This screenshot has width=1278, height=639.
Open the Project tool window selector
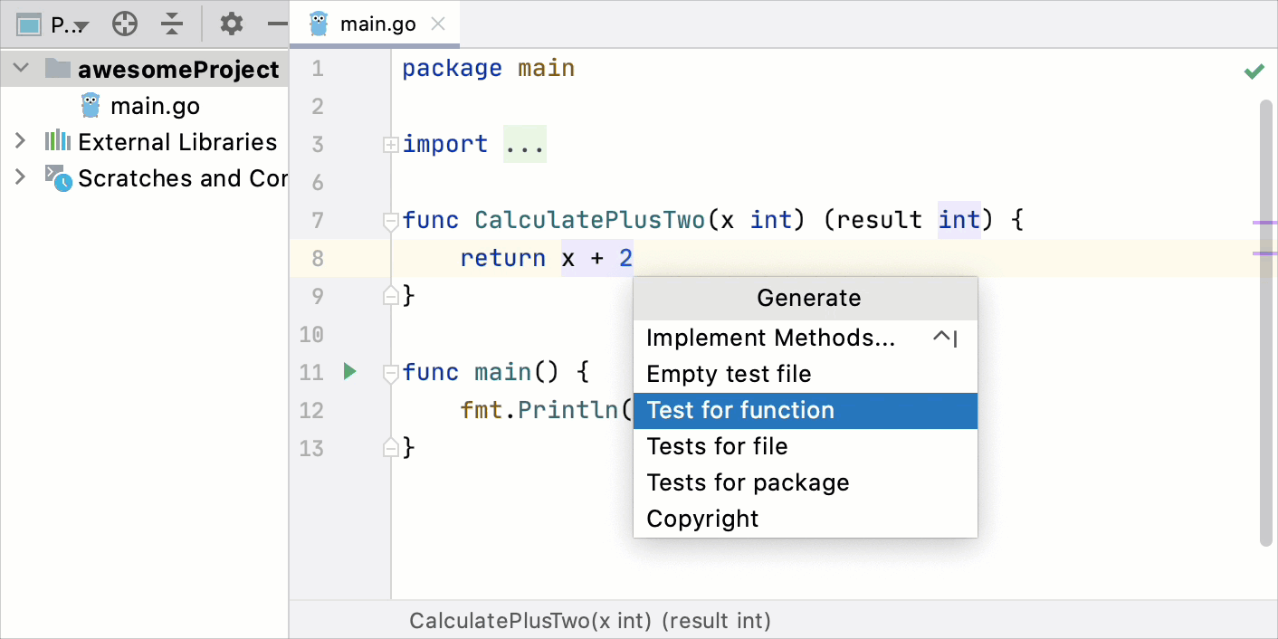coord(54,24)
